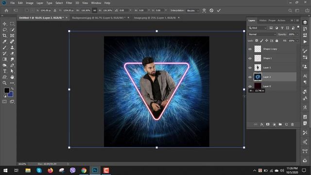Open the Windows Start menu

pyautogui.click(x=5, y=171)
